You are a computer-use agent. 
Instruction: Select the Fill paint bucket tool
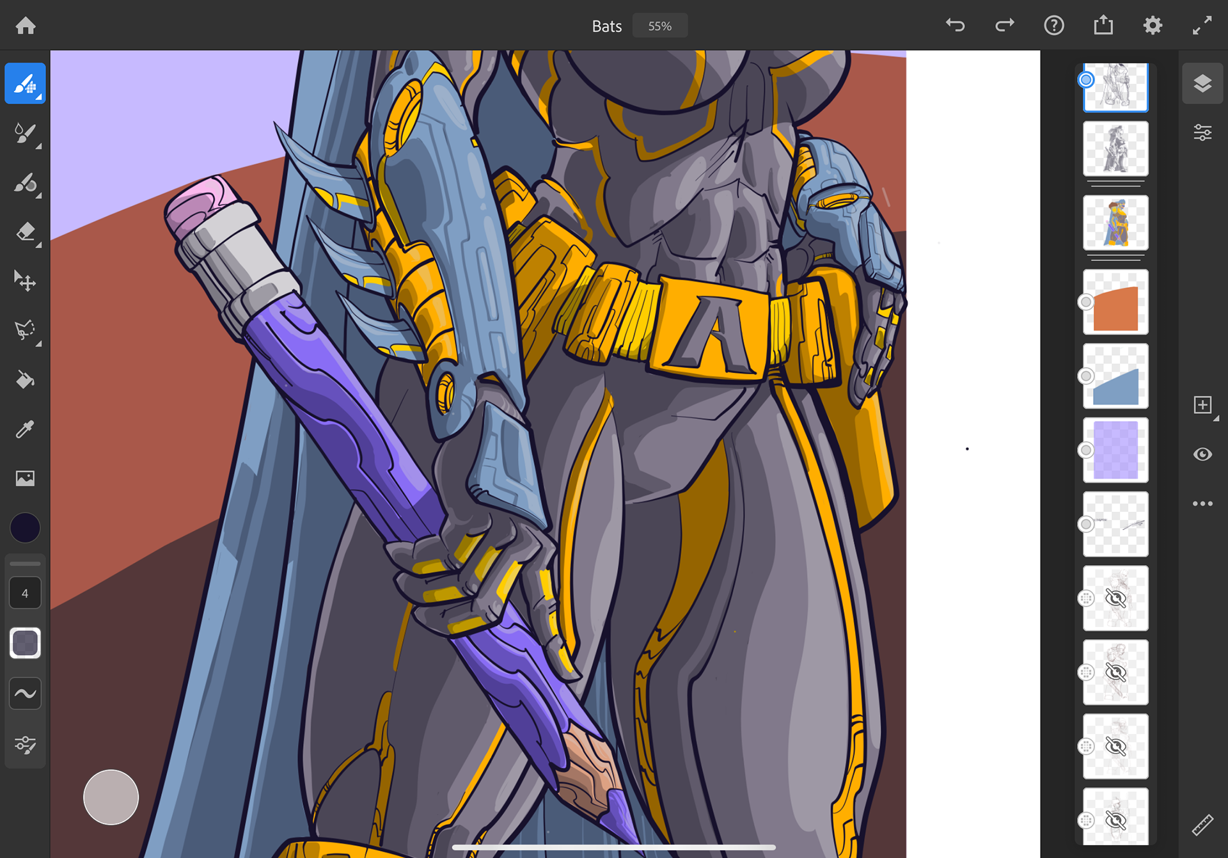point(26,380)
